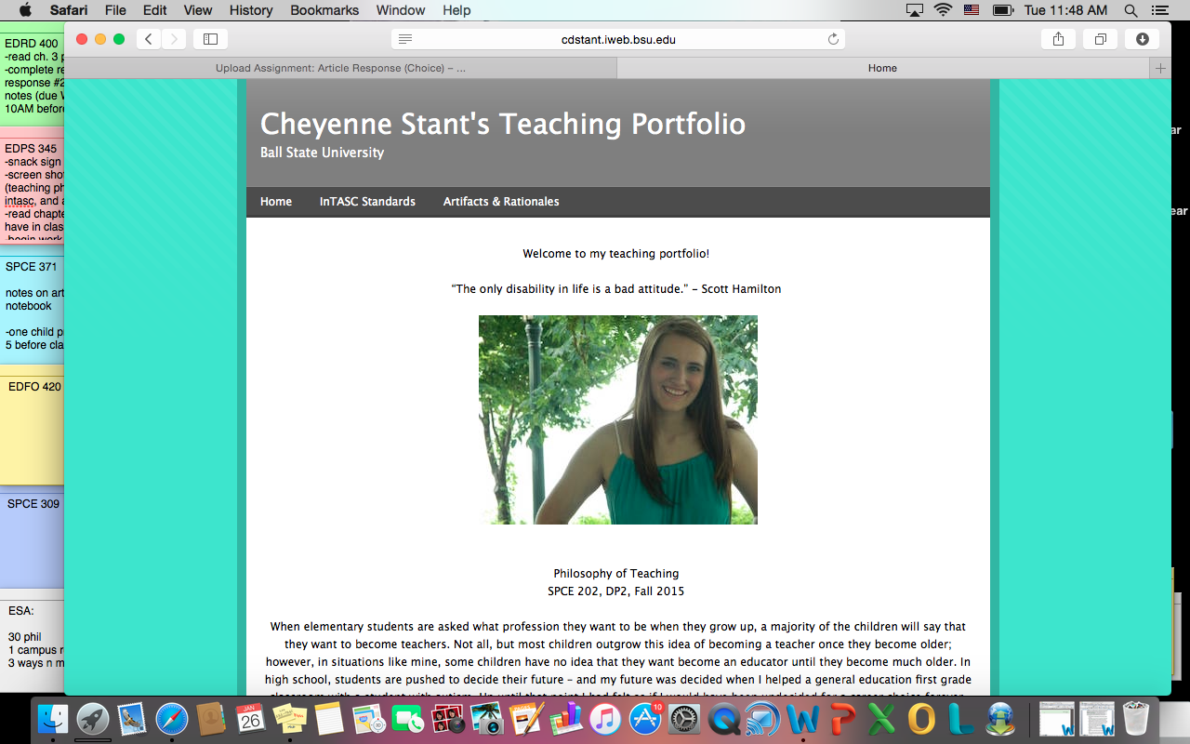The height and width of the screenshot is (744, 1190).
Task: Open Artifacts & Rationales page
Action: coord(501,202)
